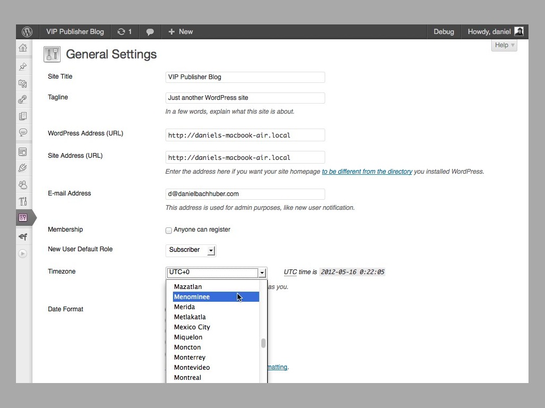This screenshot has height=408, width=545.
Task: Click Site Address URL field
Action: point(245,157)
